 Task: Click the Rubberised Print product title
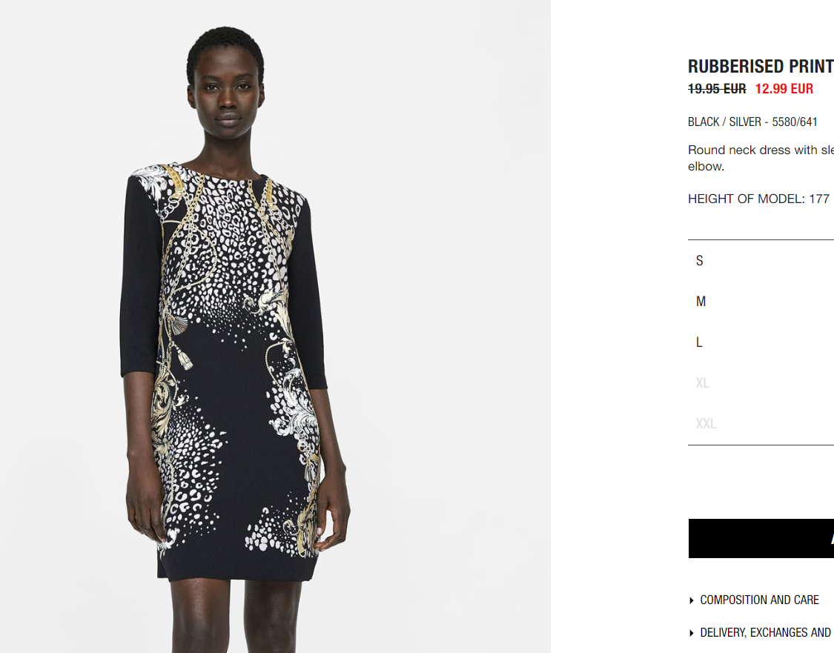point(761,67)
